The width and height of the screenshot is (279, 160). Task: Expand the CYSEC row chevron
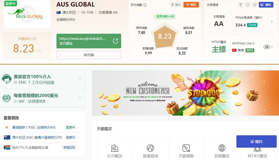click(x=78, y=127)
